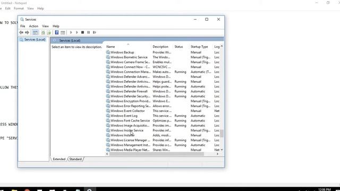The image size is (340, 191).
Task: Click the taskbar clock
Action: tap(325, 189)
